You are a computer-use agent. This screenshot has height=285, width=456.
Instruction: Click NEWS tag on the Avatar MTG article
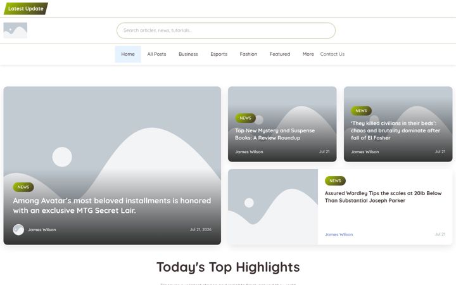(x=23, y=187)
